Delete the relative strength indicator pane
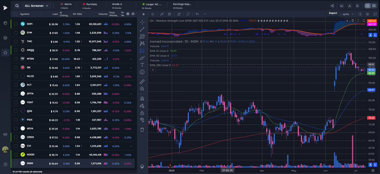The image size is (380, 174). (353, 21)
